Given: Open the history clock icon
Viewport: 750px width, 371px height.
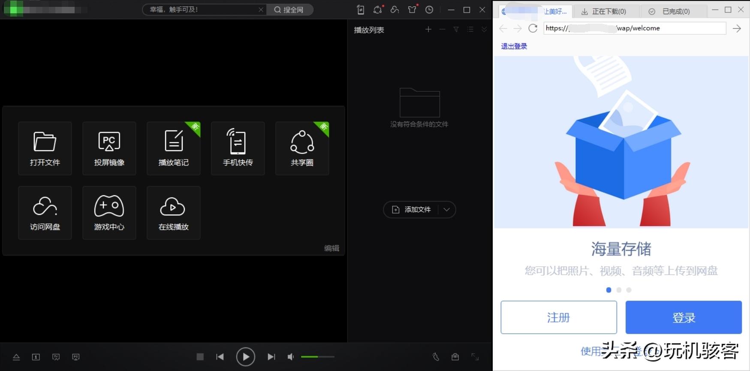Looking at the screenshot, I should (x=429, y=9).
